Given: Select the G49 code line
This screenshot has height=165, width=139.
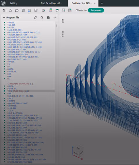Looking at the screenshot, I should 9,76.
